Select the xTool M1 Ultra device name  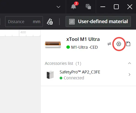point(83,39)
